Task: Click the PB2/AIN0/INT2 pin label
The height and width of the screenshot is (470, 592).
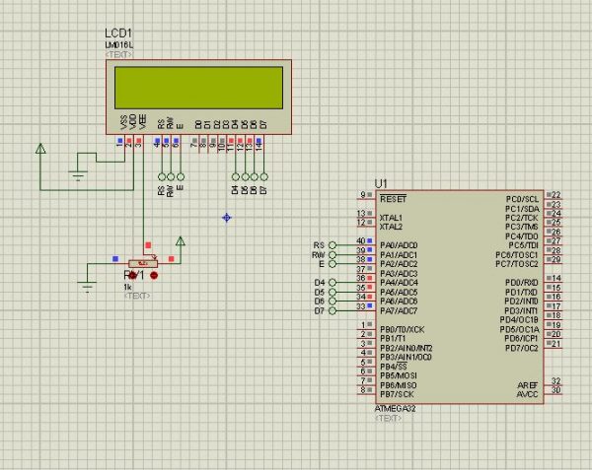Action: [407, 348]
